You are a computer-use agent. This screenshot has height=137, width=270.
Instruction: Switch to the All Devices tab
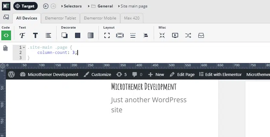pos(27,18)
